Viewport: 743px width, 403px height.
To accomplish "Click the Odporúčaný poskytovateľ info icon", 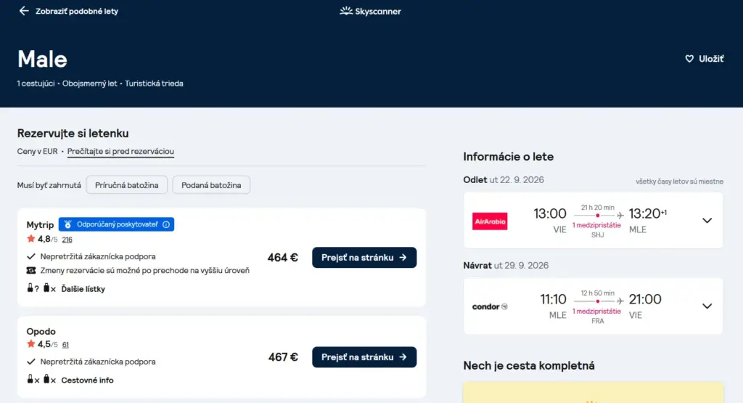I will click(166, 224).
